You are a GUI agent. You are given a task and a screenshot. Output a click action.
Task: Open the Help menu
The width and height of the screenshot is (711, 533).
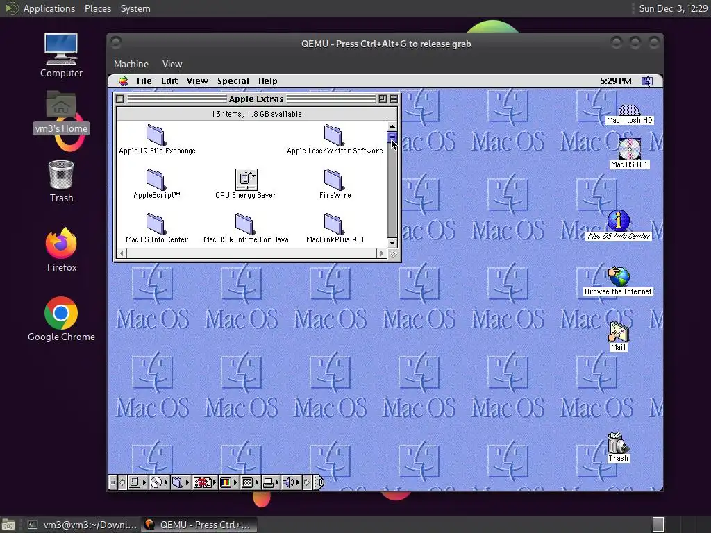(267, 81)
